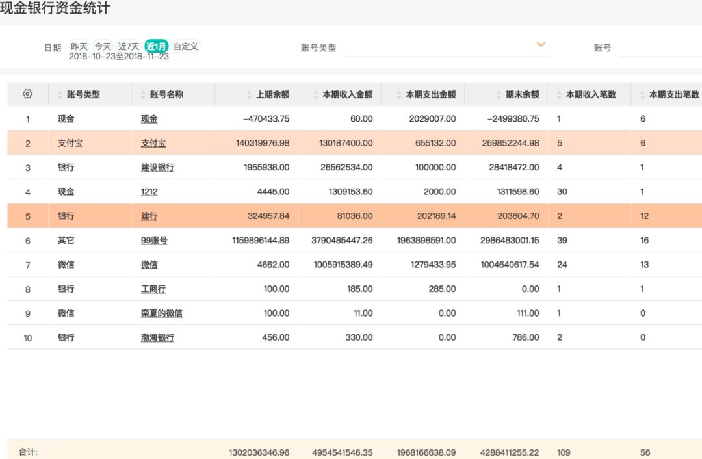
Task: Sort by 上期余额 column arrows
Action: click(x=249, y=94)
